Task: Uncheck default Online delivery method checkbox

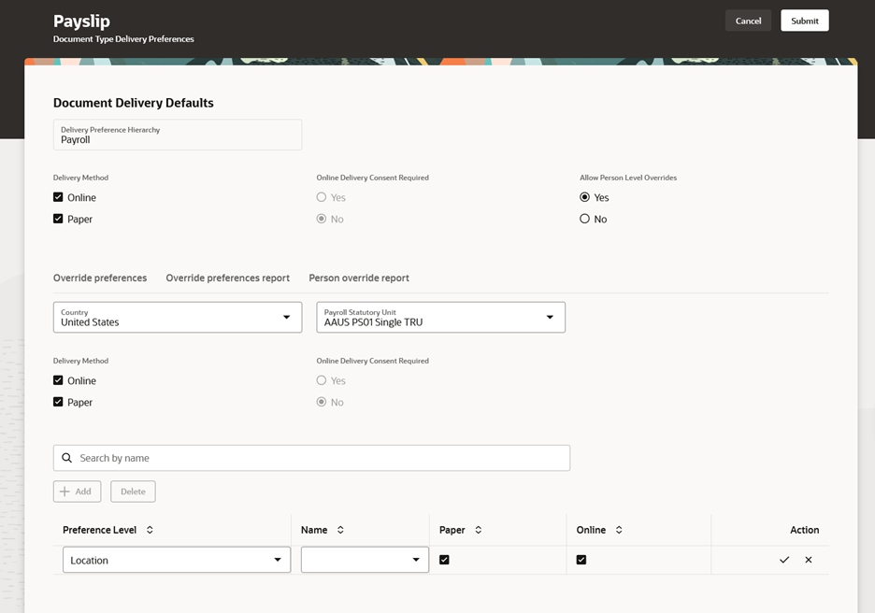Action: pos(58,197)
